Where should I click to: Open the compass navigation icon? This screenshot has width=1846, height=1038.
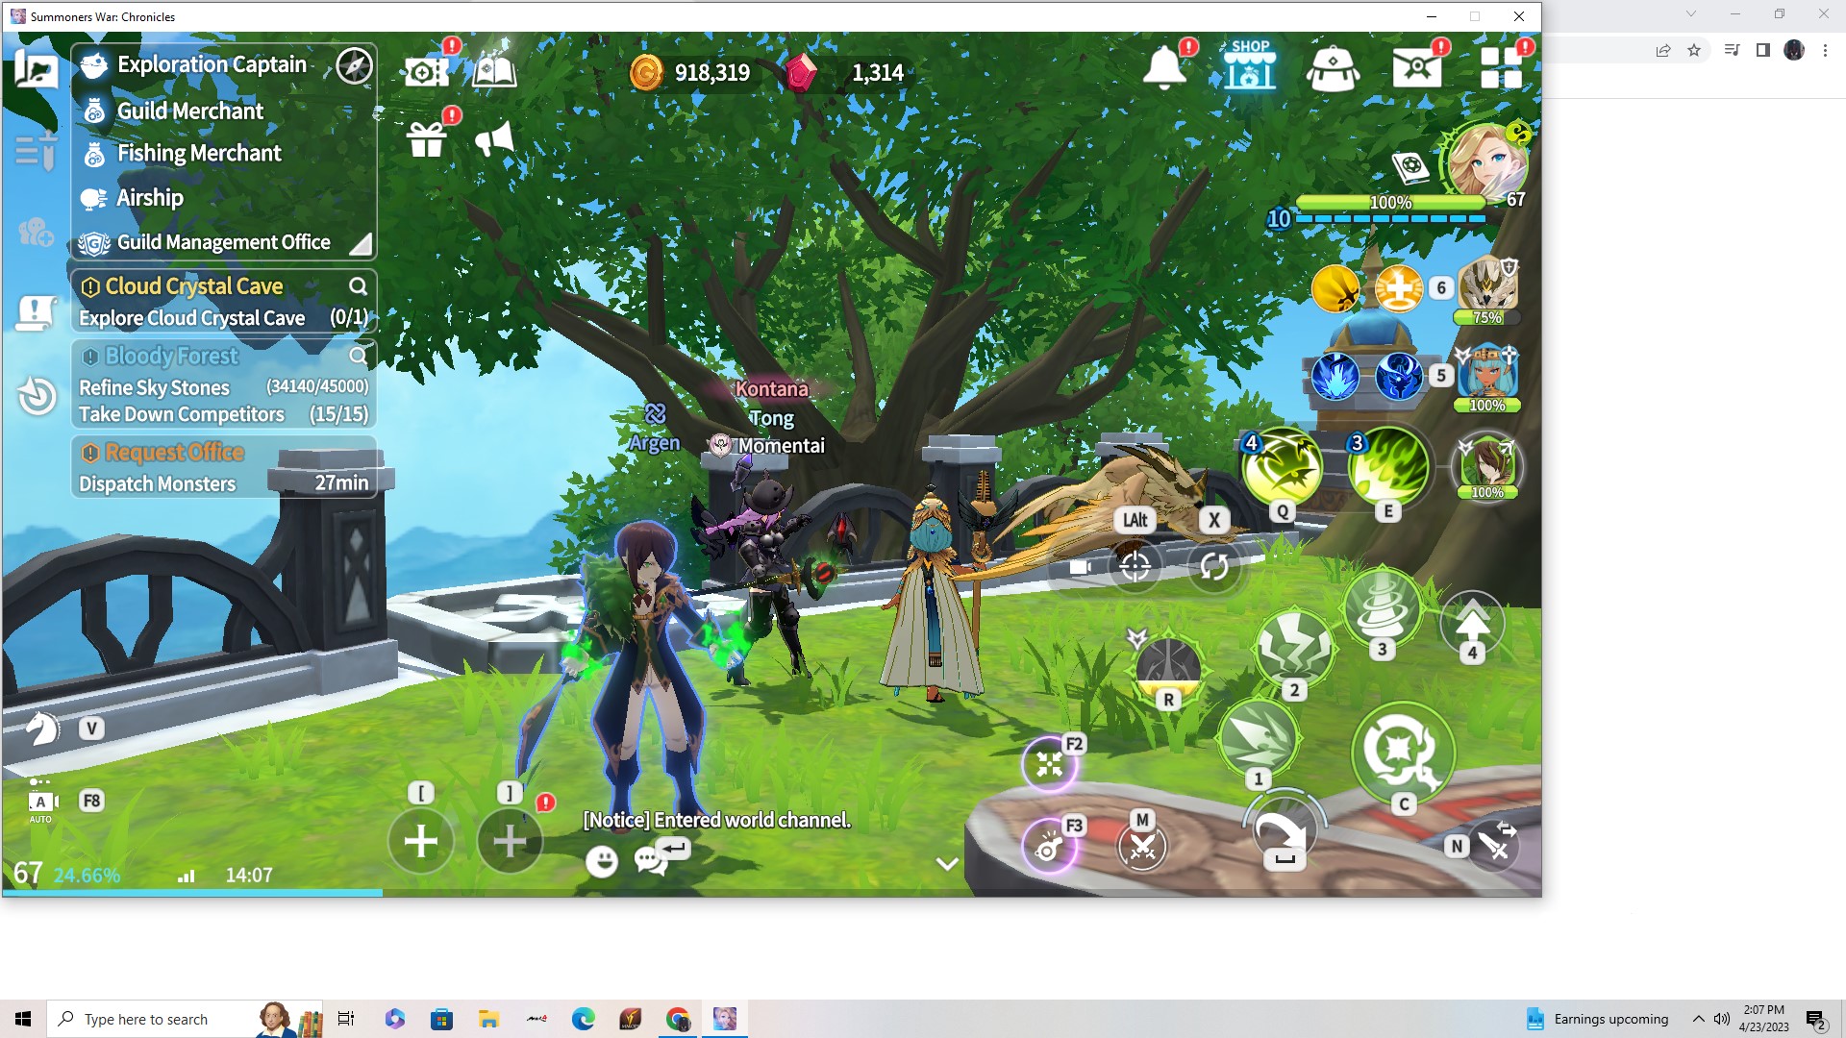point(354,65)
